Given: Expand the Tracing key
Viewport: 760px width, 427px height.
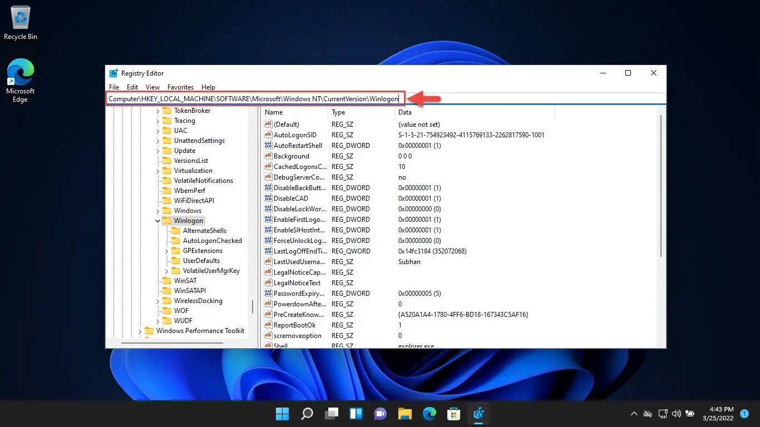Looking at the screenshot, I should (157, 121).
